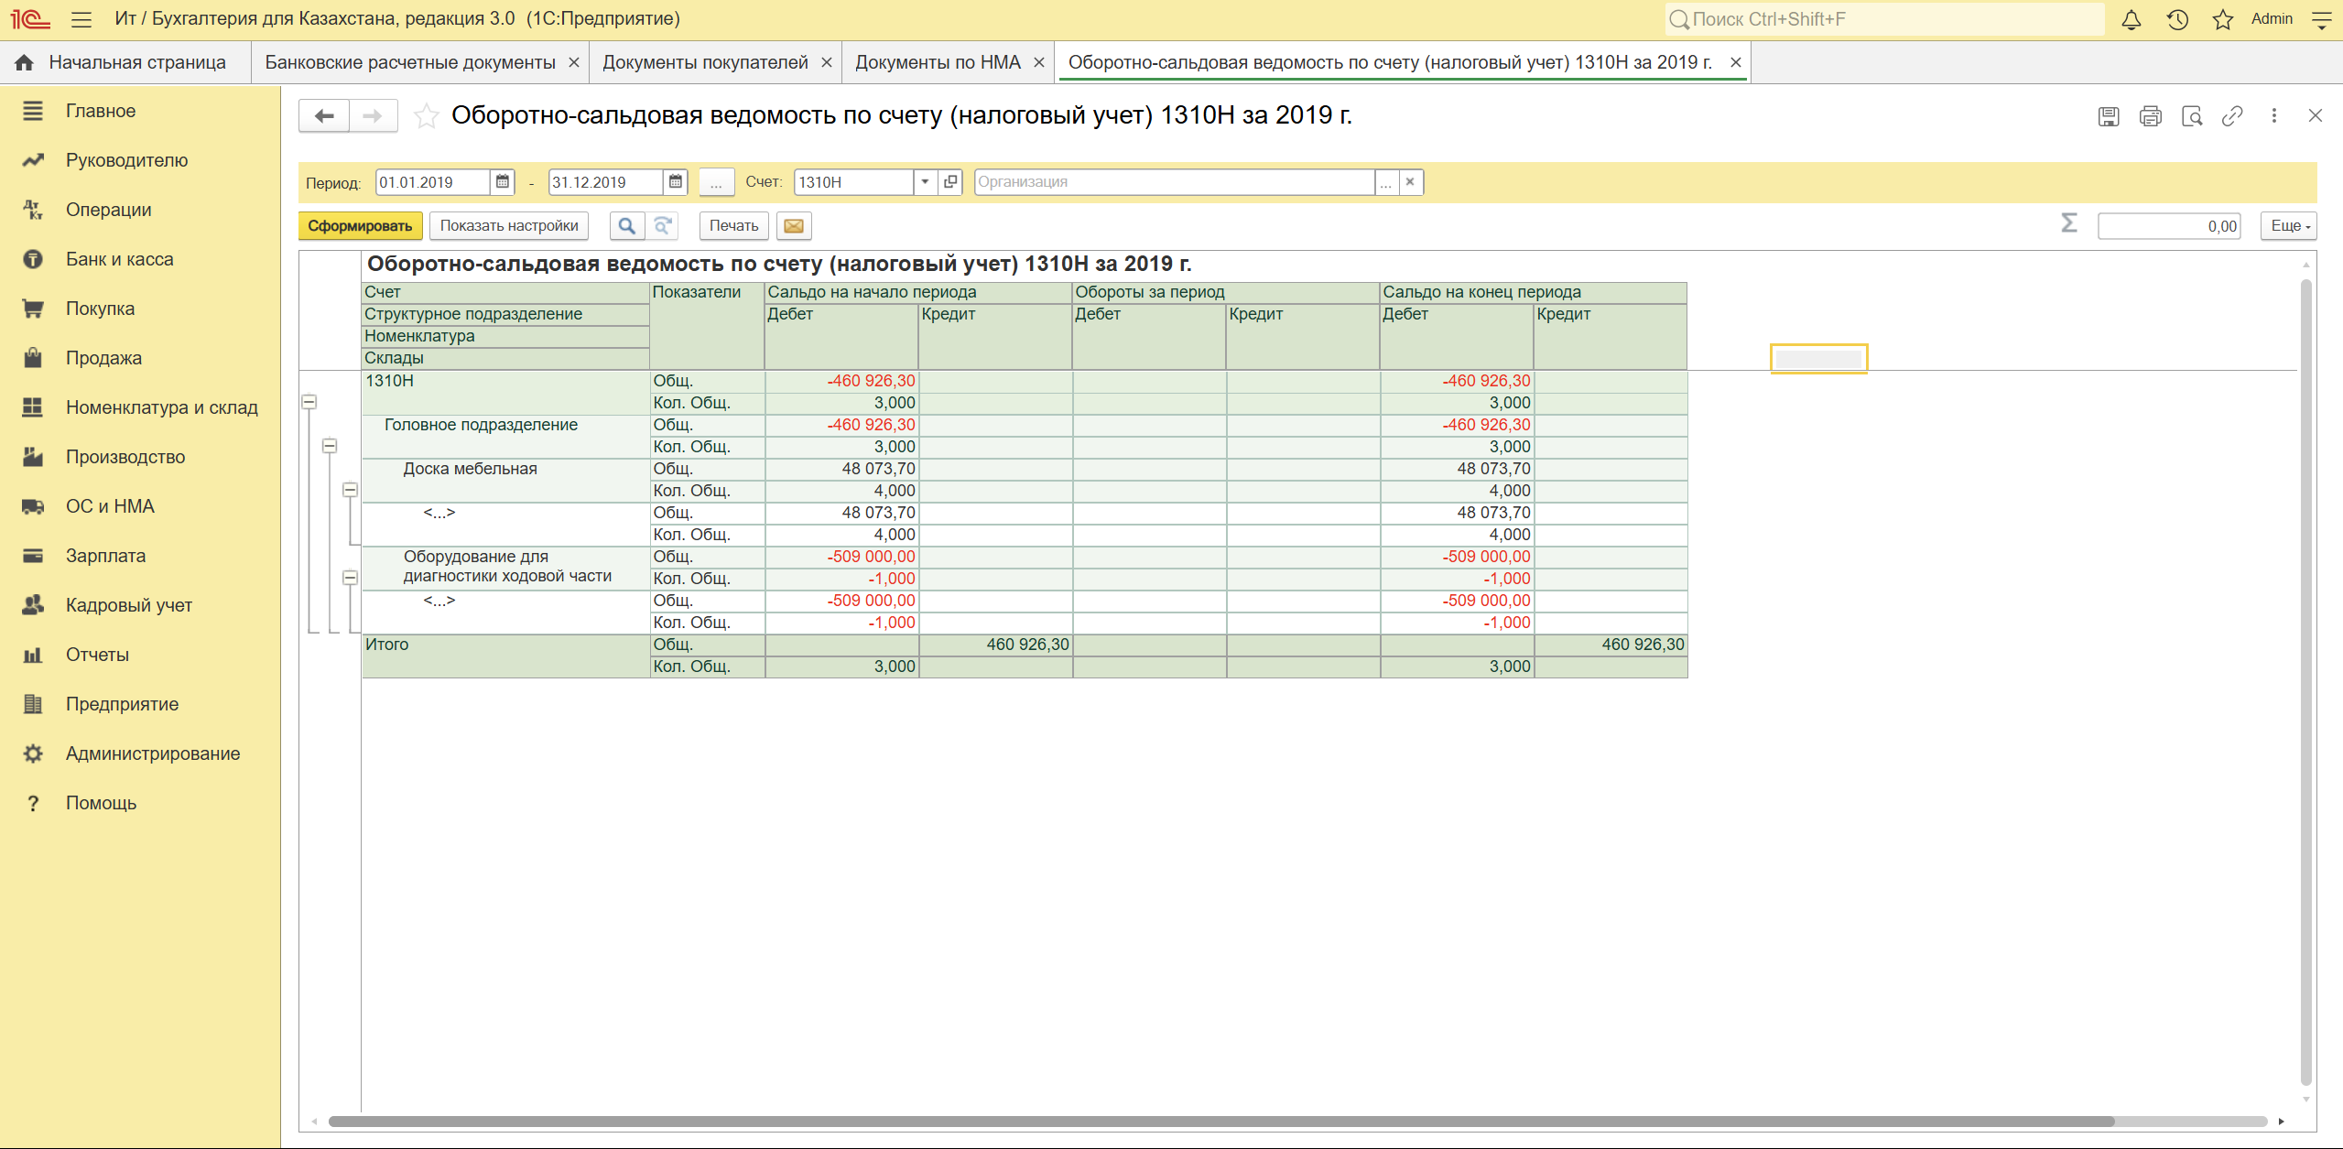Close Документы по НМА tab
The width and height of the screenshot is (2343, 1149).
[x=1039, y=62]
